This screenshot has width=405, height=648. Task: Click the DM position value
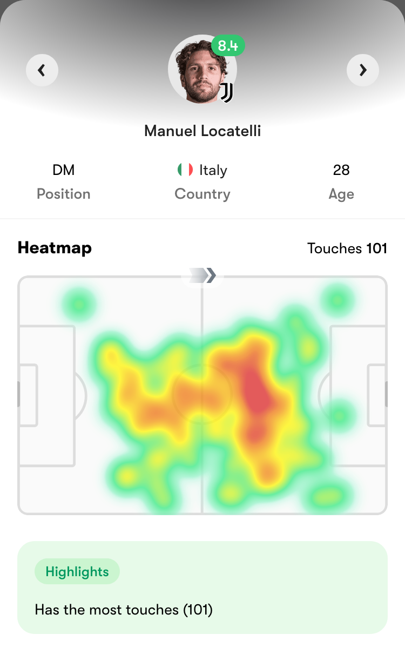coord(64,170)
